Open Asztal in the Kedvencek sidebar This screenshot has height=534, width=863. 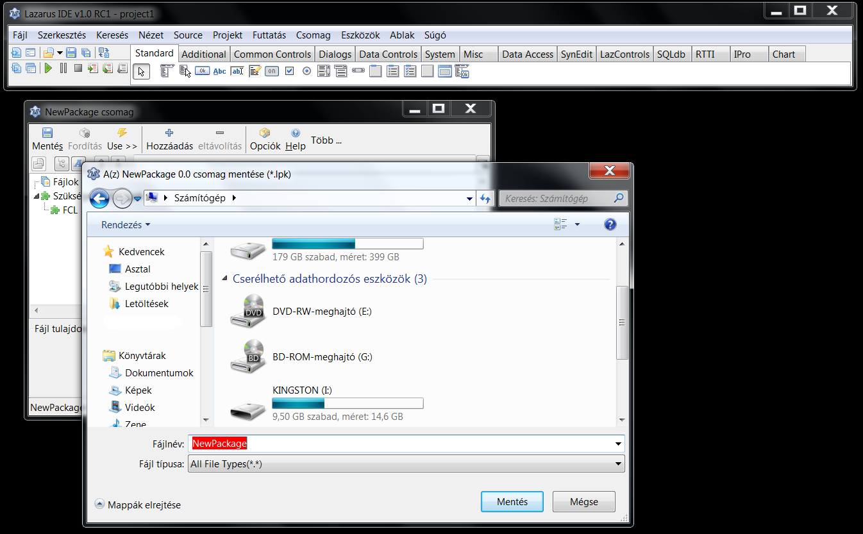(x=138, y=269)
